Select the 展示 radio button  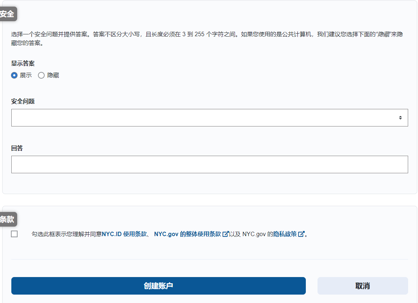[x=14, y=75]
